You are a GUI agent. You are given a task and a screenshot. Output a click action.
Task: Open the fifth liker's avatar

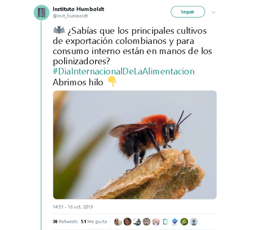point(156,222)
